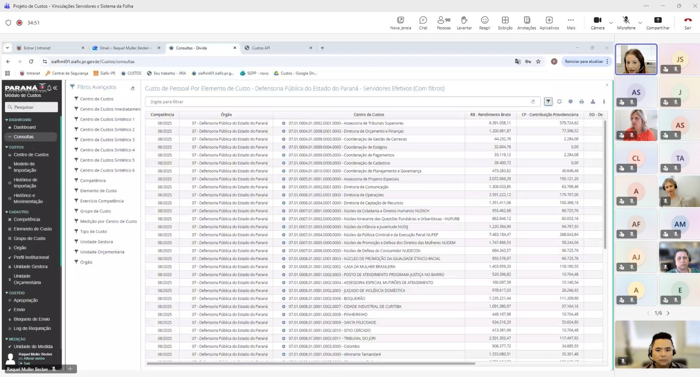Click the Sair button to leave meeting
This screenshot has height=377, width=700.
(x=688, y=23)
